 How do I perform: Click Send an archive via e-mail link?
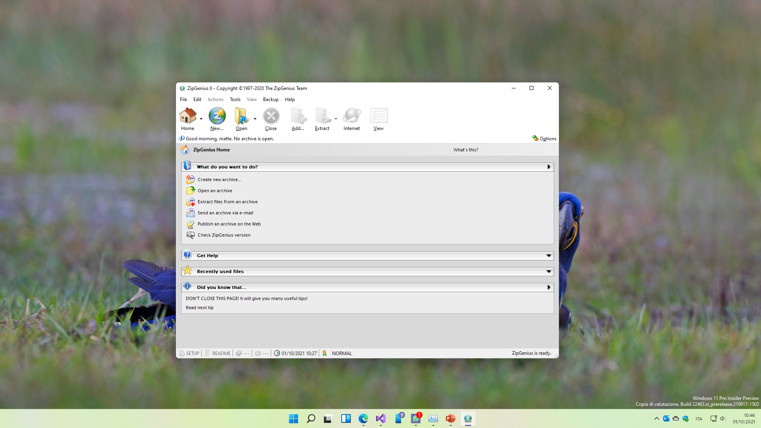pos(225,213)
